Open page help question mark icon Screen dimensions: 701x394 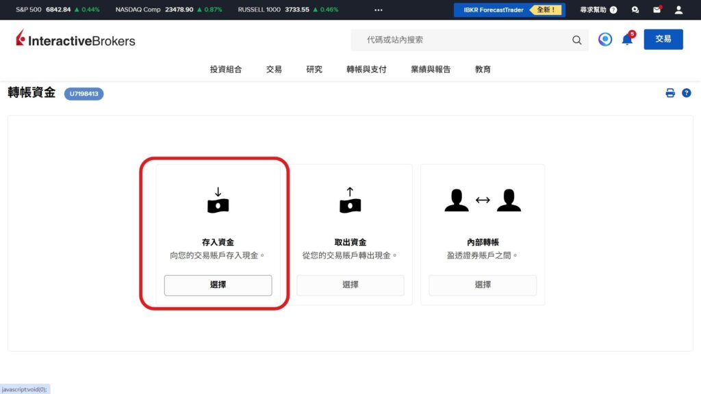click(x=686, y=93)
